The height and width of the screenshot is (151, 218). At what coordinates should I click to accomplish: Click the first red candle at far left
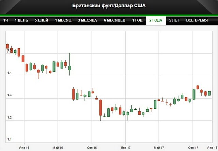click(7, 46)
